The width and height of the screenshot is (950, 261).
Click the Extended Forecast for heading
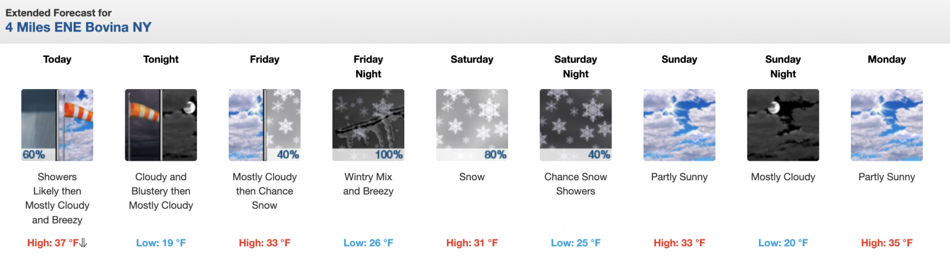[x=58, y=12]
